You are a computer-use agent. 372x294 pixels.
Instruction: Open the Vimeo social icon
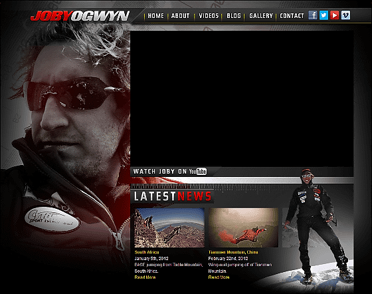click(x=345, y=15)
